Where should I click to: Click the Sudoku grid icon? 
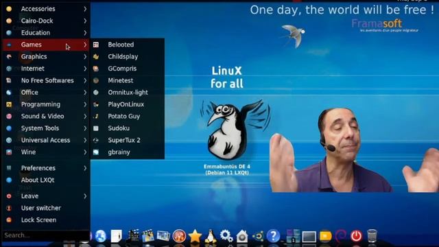[96, 128]
